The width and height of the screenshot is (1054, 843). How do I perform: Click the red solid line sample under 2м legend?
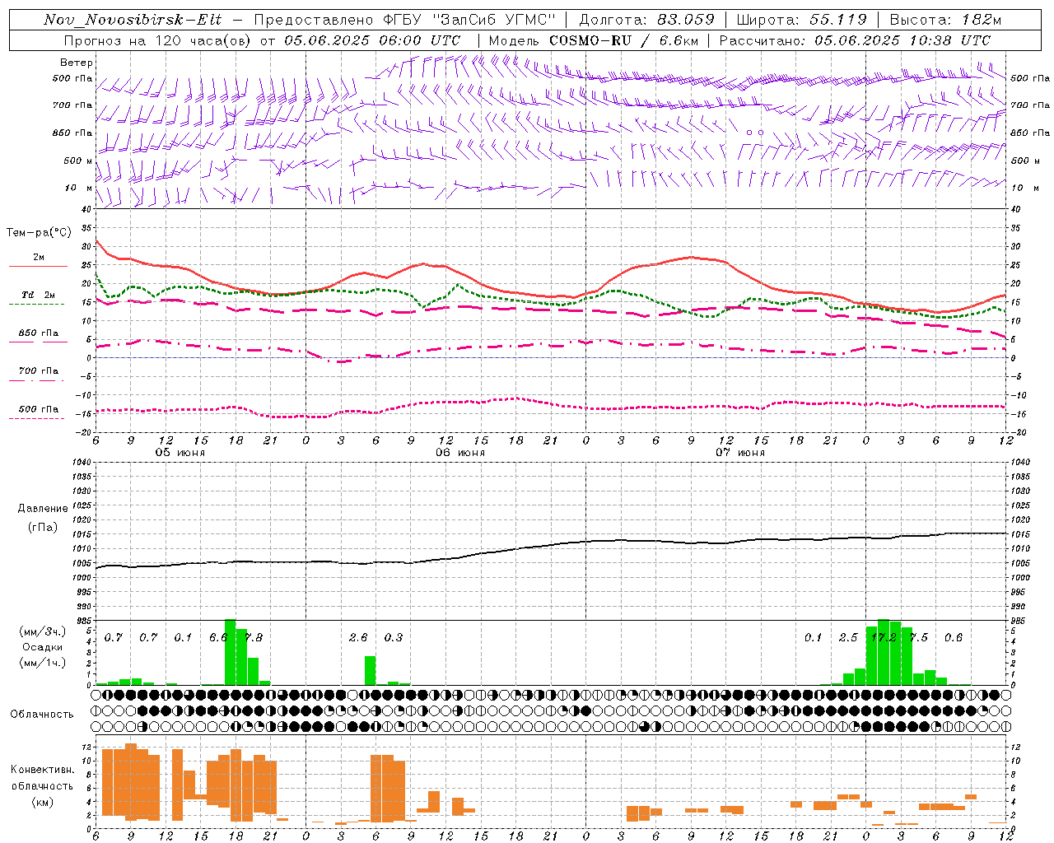[x=38, y=266]
